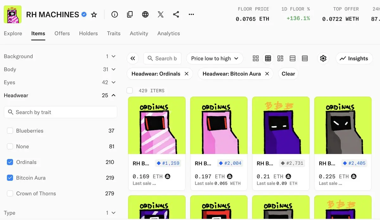Click Last sale 0.065 WETH text
Viewport: 380px width, 220px height.
pos(218,183)
